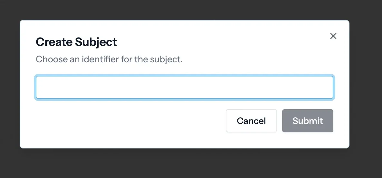Confirm the dialog using the gray Submit button
382x178 pixels.
tap(308, 121)
